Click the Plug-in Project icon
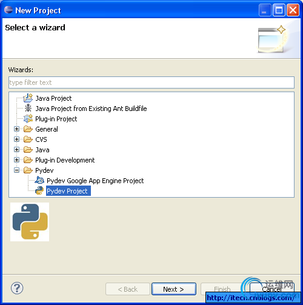Viewport: 303px width, 305px height. tap(28, 119)
